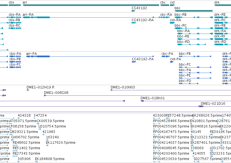Select EST 421983

click(43, 135)
